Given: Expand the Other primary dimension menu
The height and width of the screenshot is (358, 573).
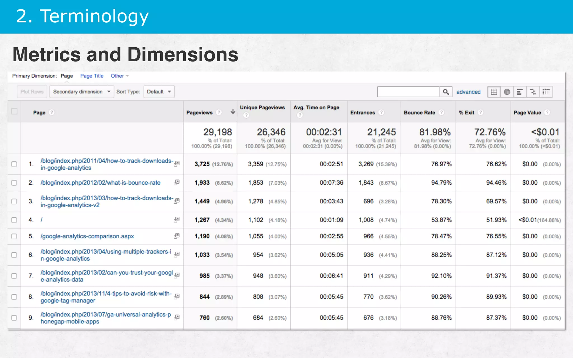Looking at the screenshot, I should click(119, 76).
